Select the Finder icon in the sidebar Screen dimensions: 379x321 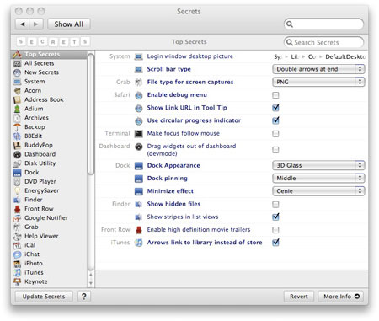pyautogui.click(x=18, y=200)
